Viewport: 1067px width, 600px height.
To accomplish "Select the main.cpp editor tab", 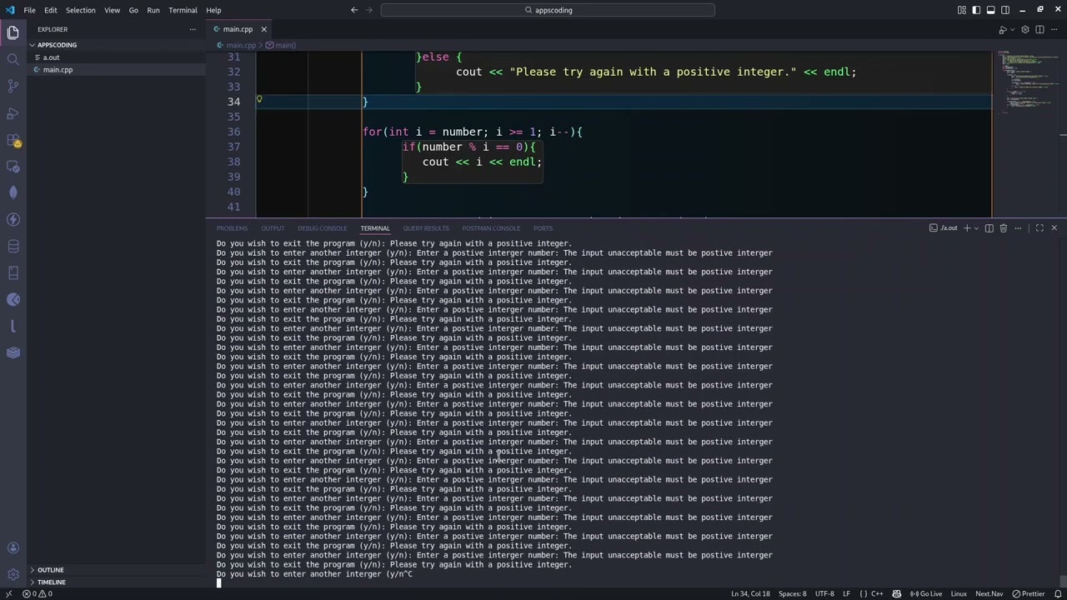I will coord(238,29).
